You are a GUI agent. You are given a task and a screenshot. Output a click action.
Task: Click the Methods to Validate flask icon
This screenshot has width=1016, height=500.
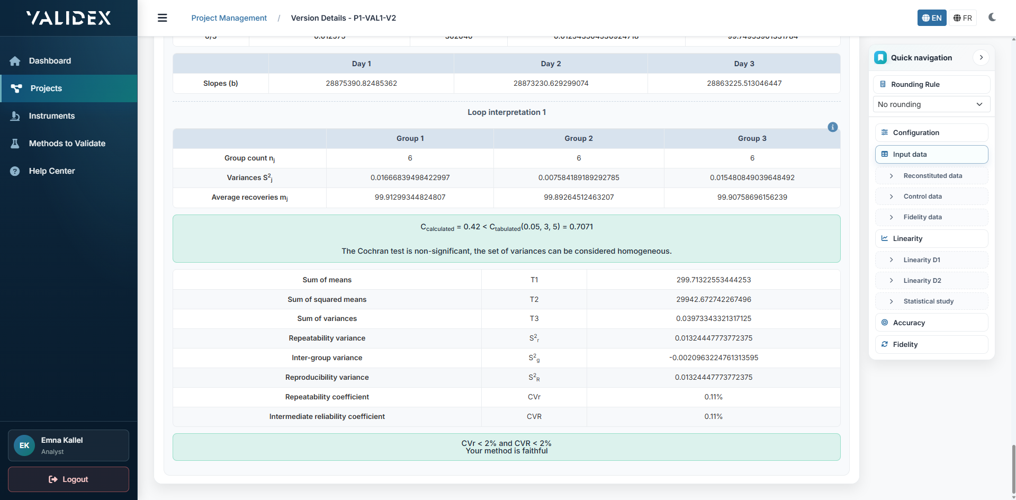click(x=15, y=144)
